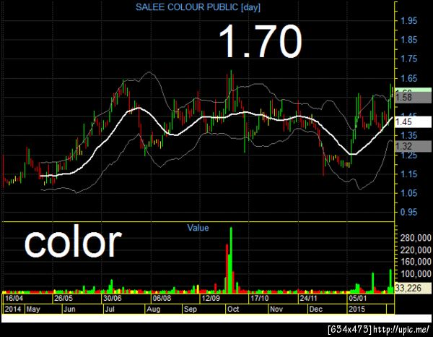
Task: Click the Jul month label on the timeline
Action: (110, 309)
